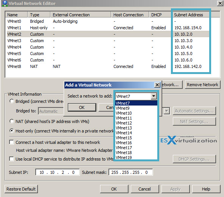
Task: Click subnet address 192.168.142.0
Action: [x=188, y=66]
